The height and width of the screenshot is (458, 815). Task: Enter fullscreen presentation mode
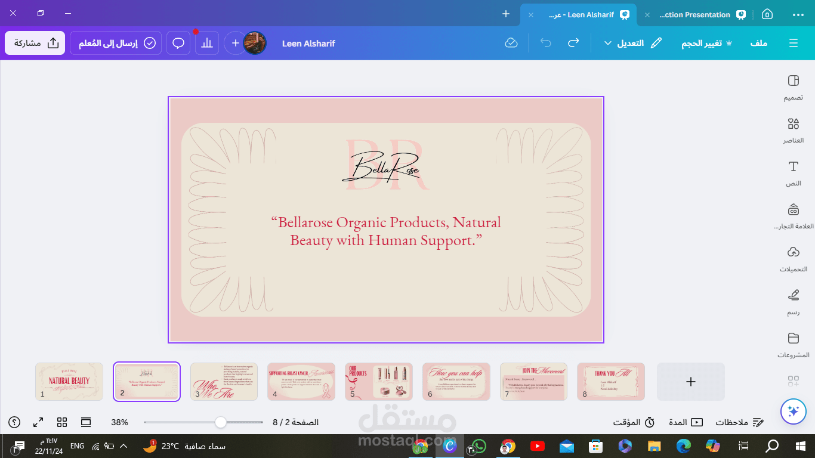38,422
